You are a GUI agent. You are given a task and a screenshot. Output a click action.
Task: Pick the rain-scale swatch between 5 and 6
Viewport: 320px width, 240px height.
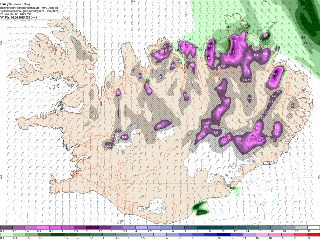tap(160, 234)
